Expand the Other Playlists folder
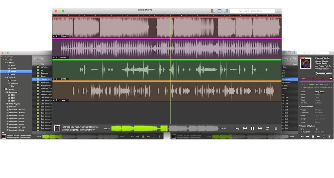This screenshot has width=334, height=178. point(6,104)
